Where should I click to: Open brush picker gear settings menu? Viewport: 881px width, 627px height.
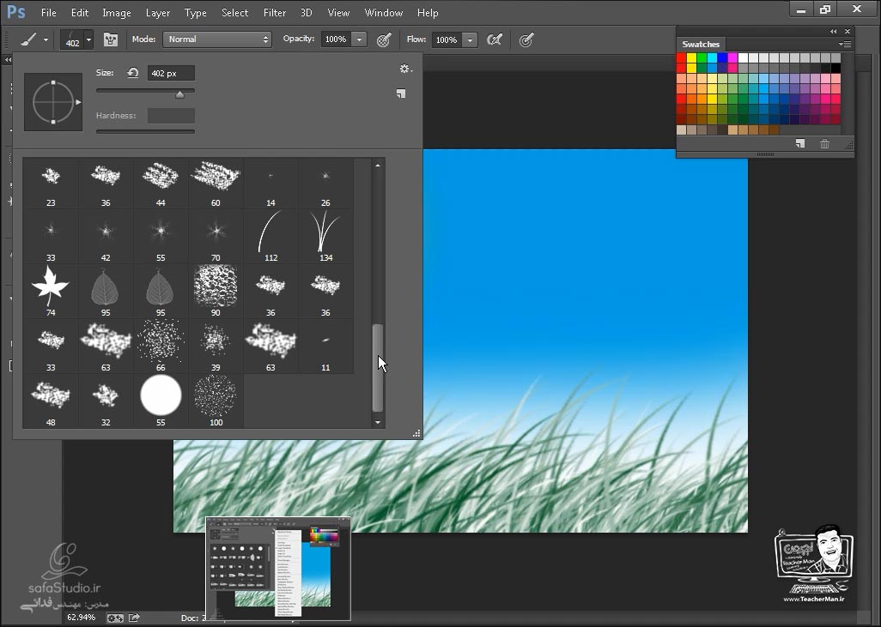coord(405,69)
